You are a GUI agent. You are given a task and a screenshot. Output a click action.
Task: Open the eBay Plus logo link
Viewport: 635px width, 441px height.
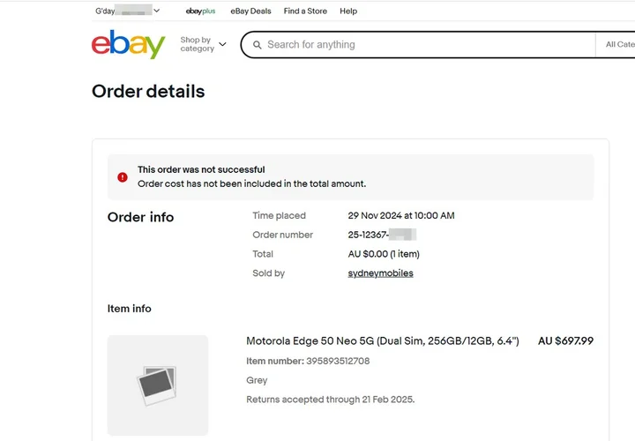(x=200, y=11)
